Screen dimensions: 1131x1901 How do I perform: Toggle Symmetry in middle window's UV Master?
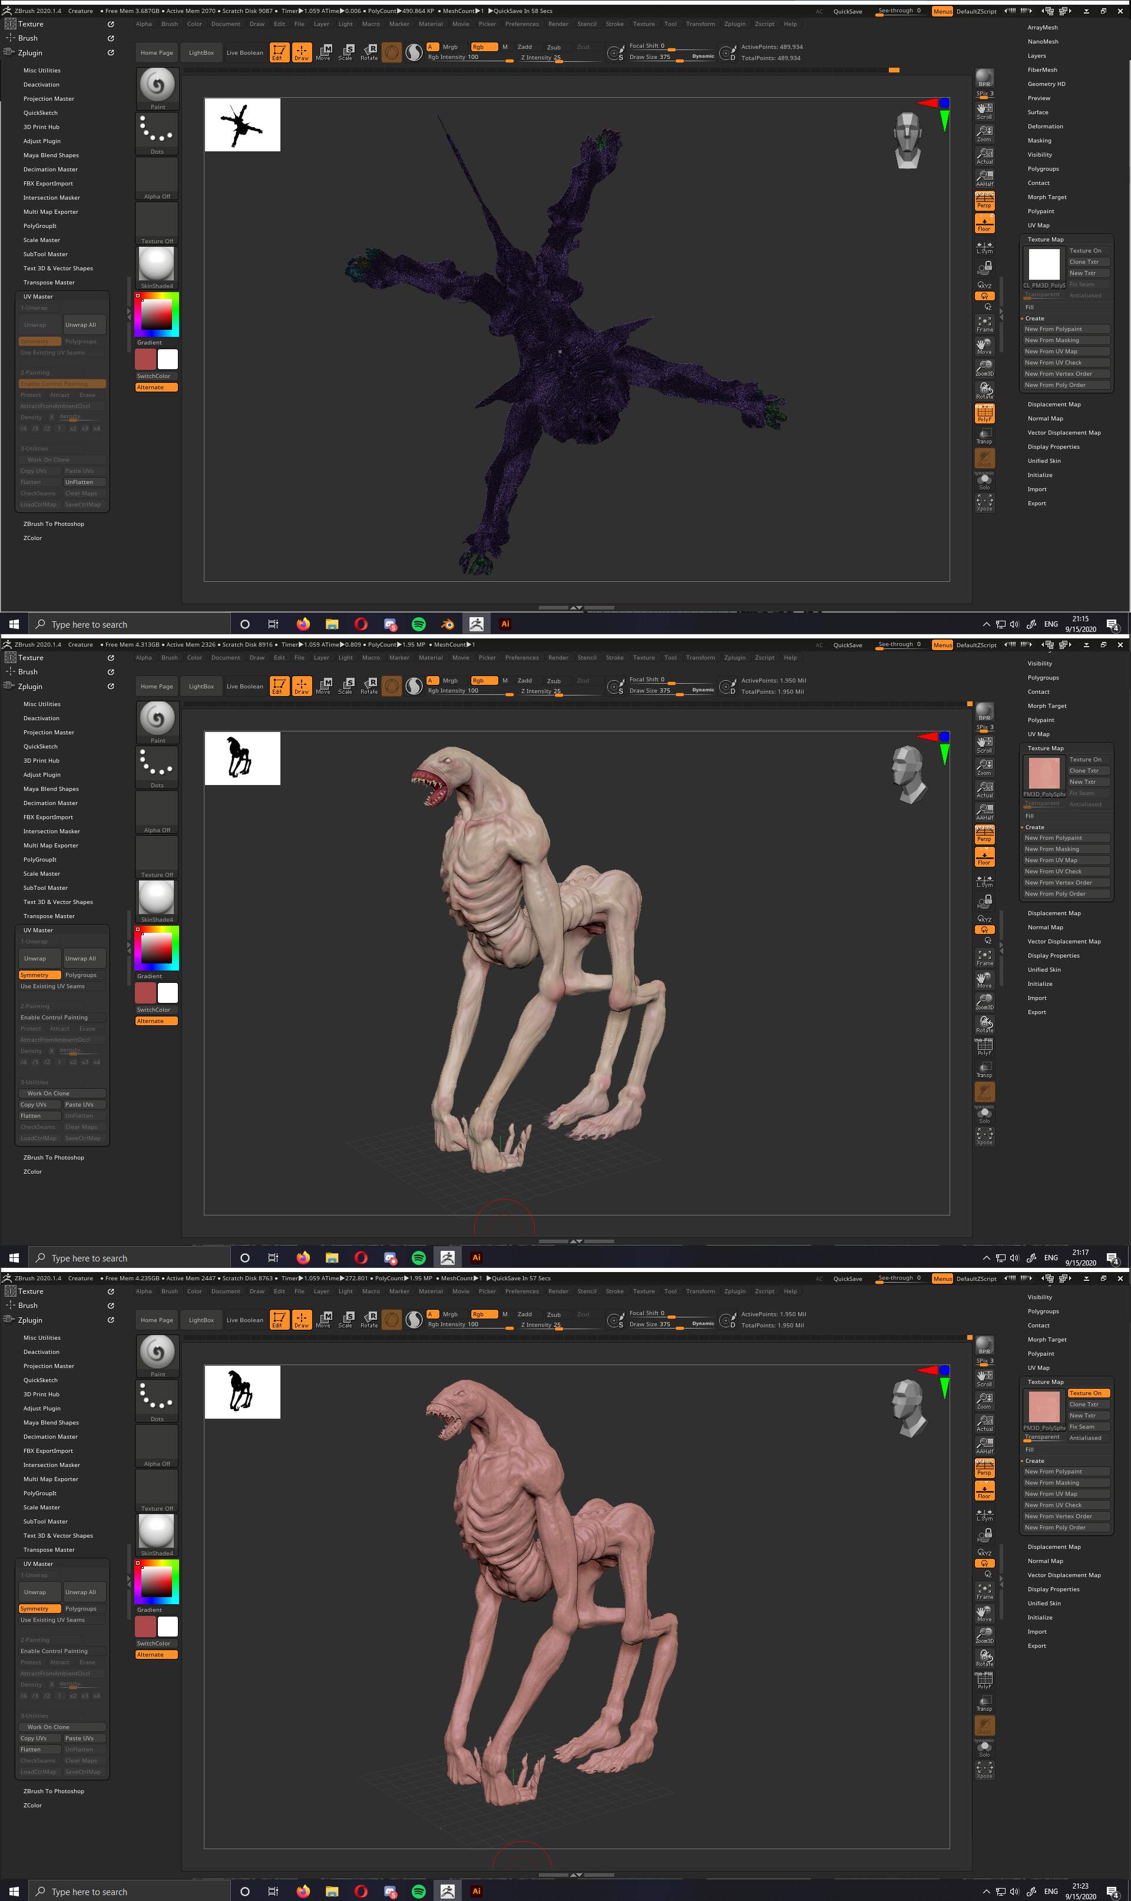(39, 975)
